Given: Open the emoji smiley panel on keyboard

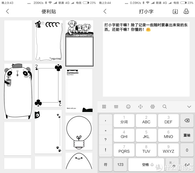Looking at the screenshot, I should (128, 106).
